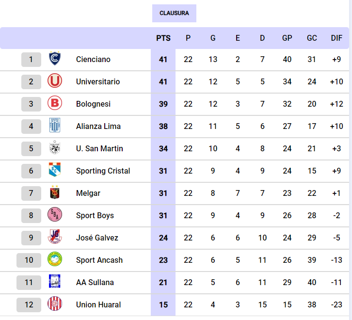
Task: Click position badge number 12
Action: click(29, 304)
